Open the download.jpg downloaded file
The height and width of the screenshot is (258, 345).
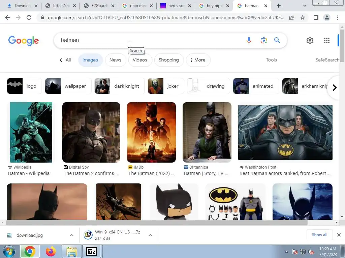tap(30, 235)
